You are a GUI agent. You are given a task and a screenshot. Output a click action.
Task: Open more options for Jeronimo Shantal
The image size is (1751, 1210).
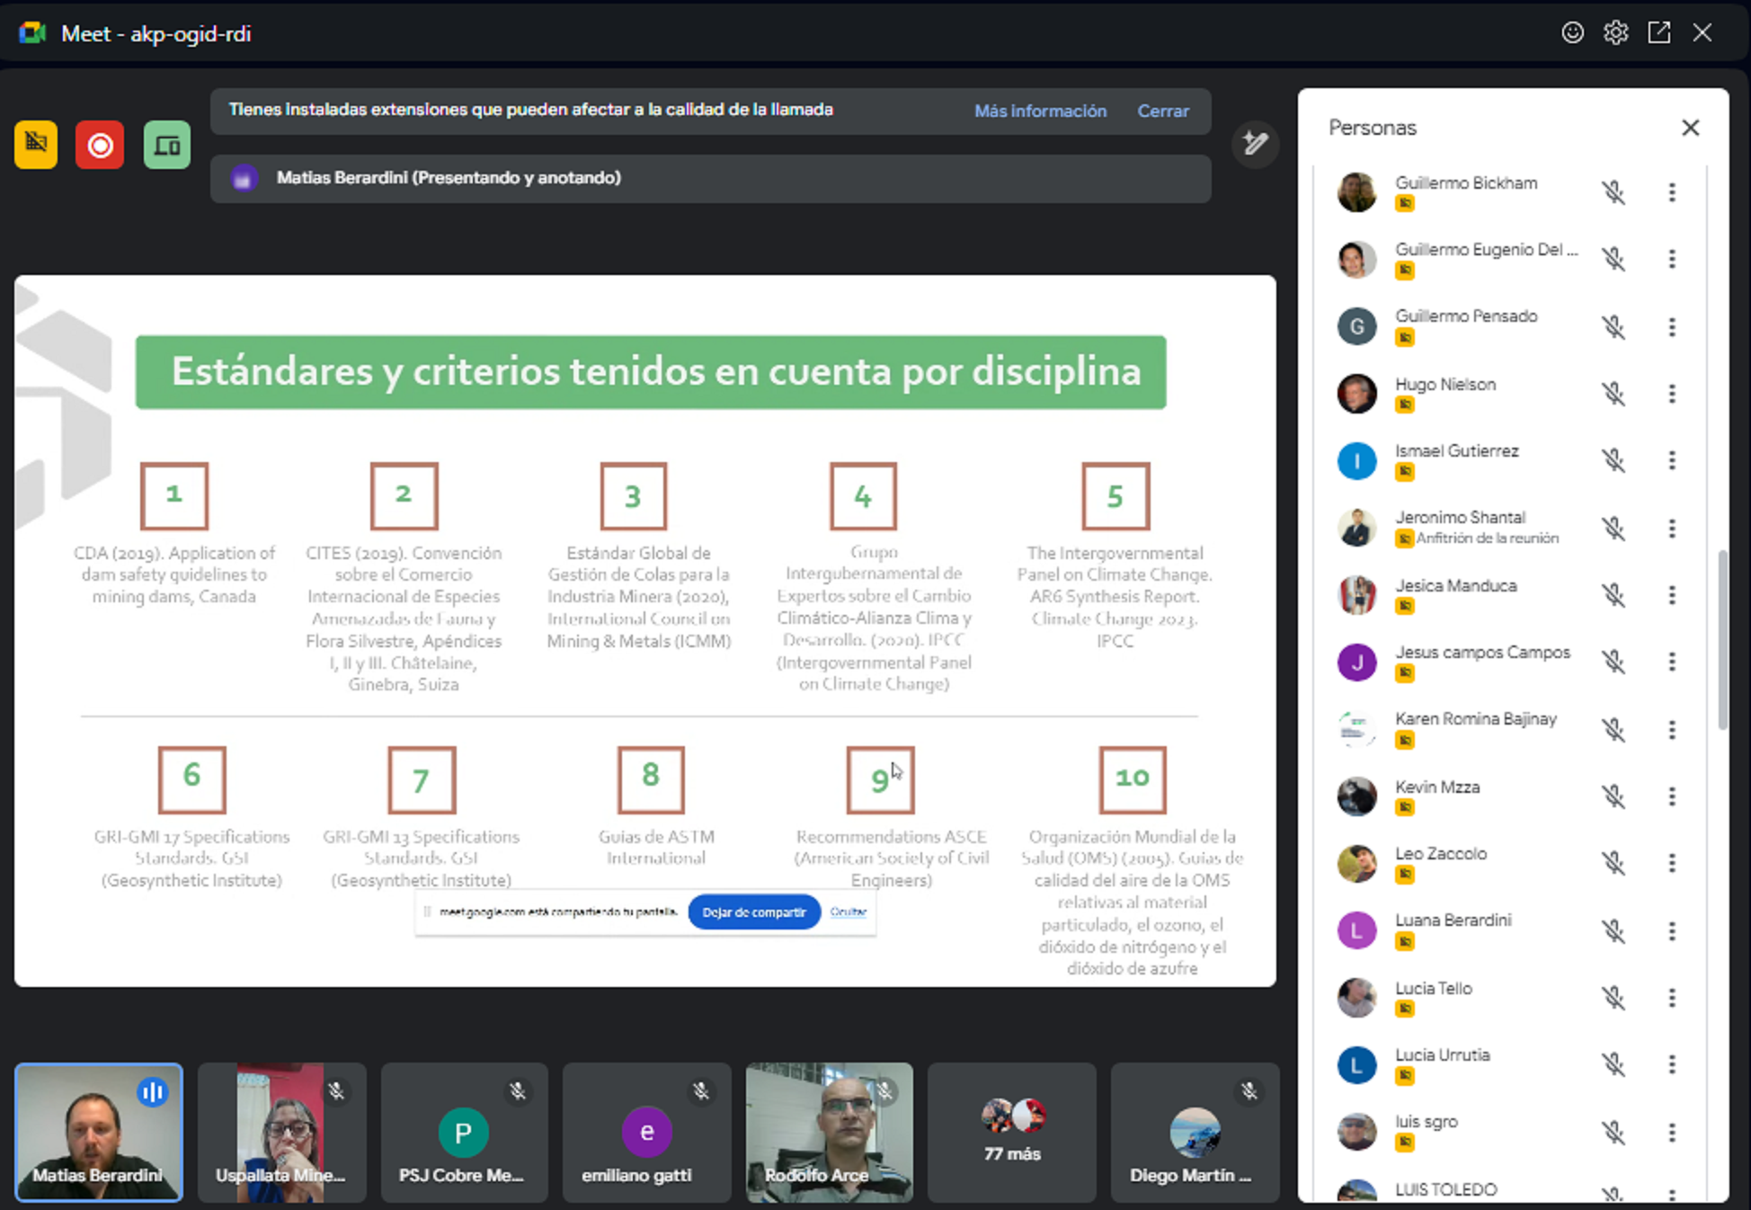1672,529
